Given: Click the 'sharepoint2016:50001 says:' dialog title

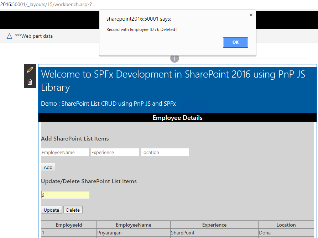Looking at the screenshot, I should click(139, 19).
